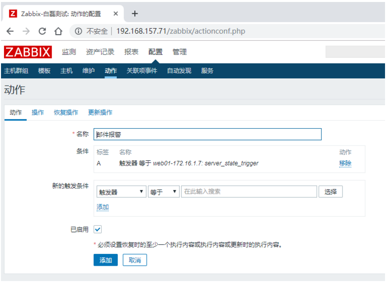Click the 在此输入搜索 field
Image resolution: width=388 pixels, height=286 pixels.
(249, 192)
